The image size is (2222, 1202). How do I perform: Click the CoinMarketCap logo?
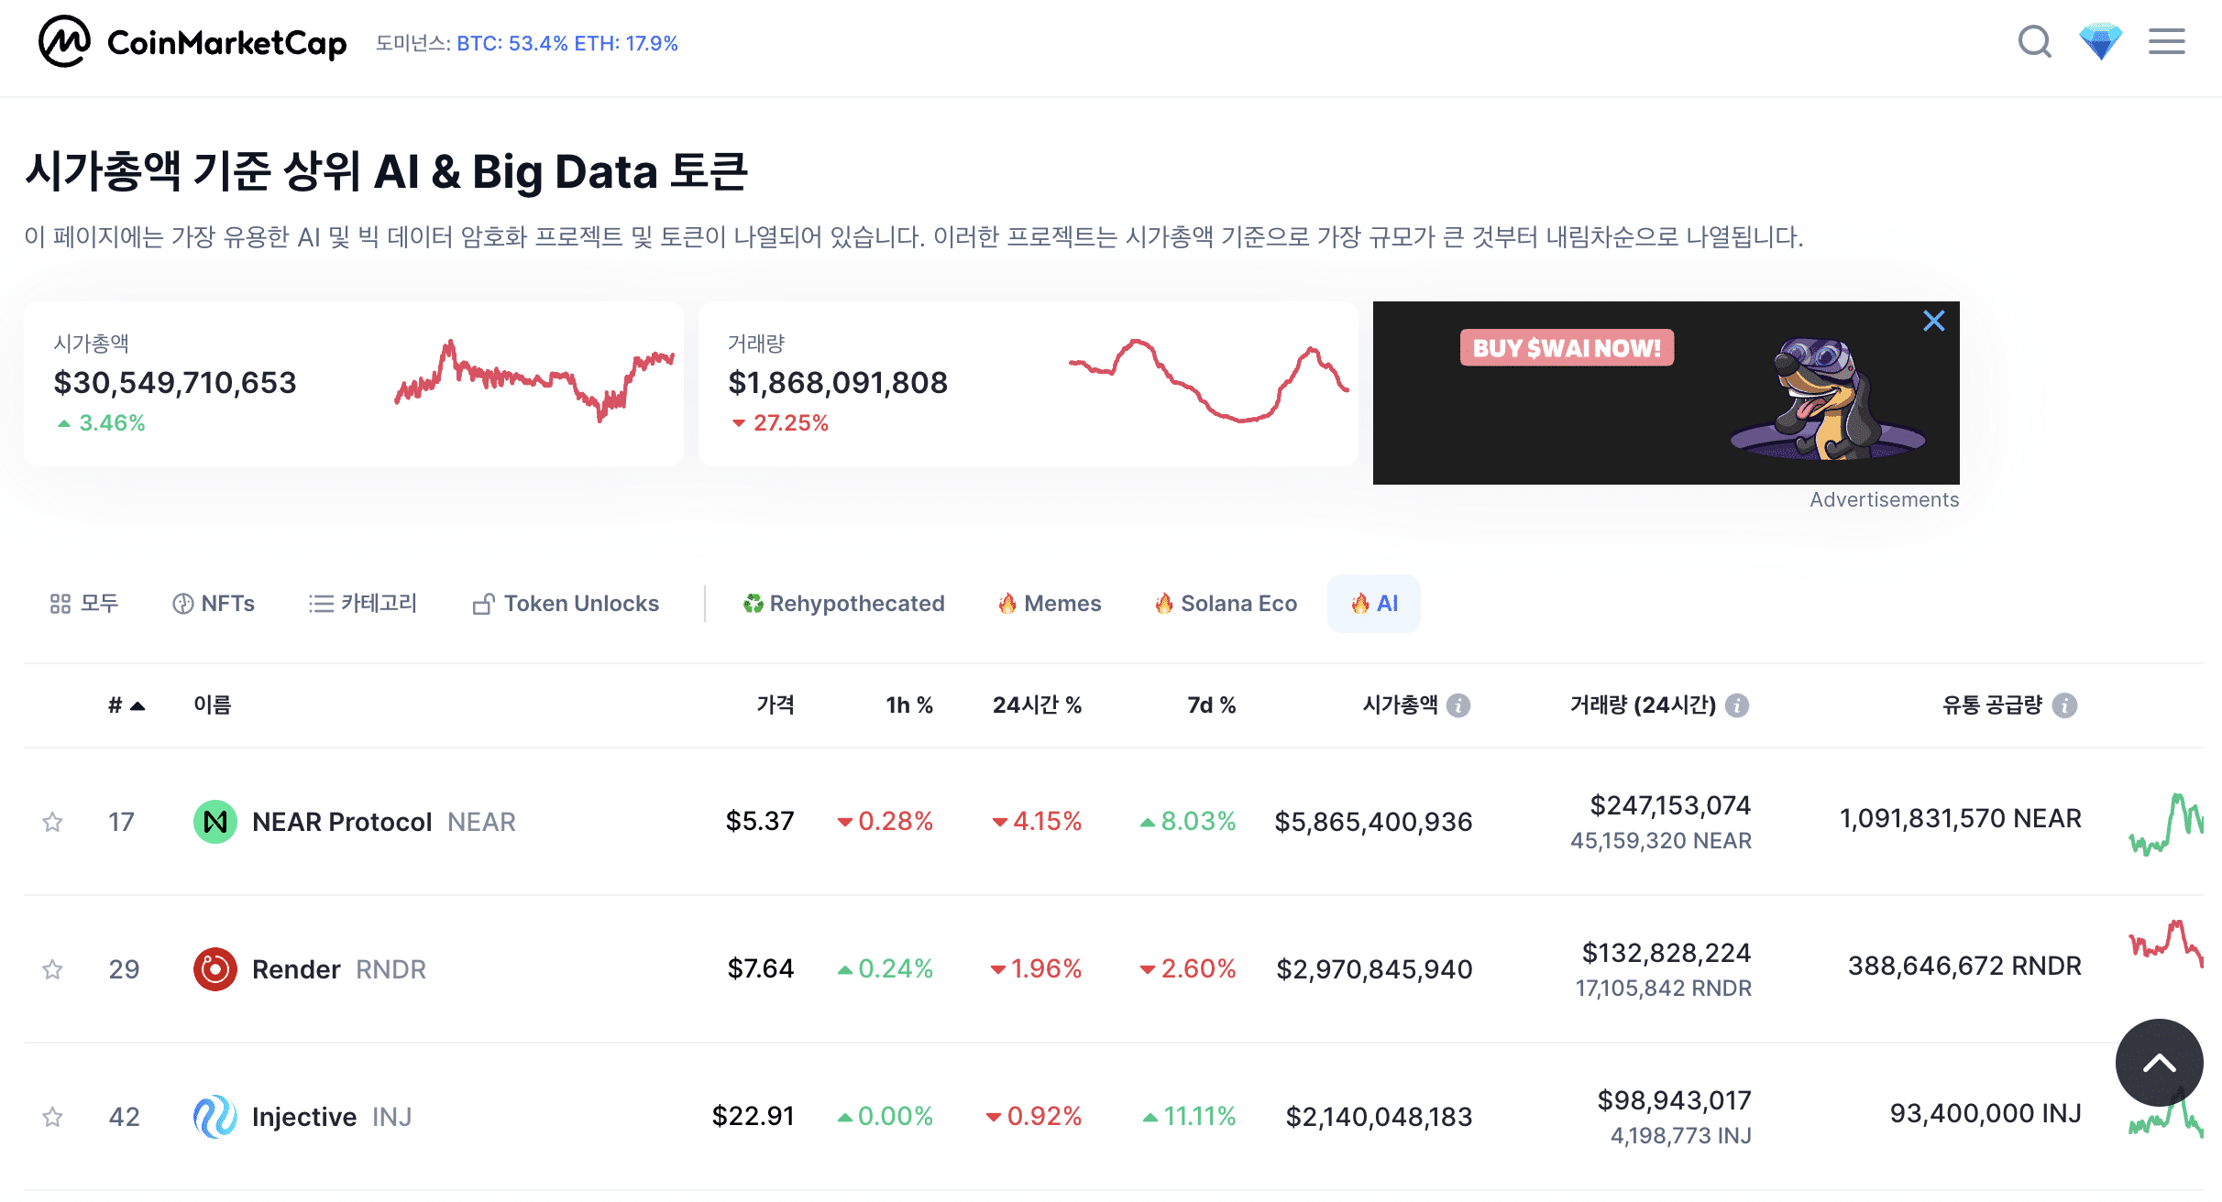coord(192,42)
